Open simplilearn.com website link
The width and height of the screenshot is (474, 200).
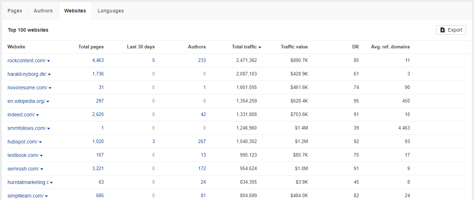click(25, 196)
